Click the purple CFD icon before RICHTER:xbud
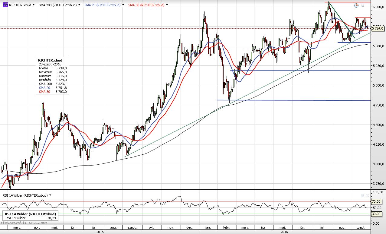 pos(5,5)
